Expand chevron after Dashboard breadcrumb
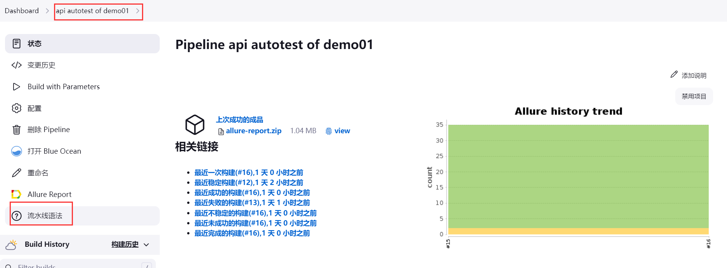The width and height of the screenshot is (727, 268). point(47,11)
